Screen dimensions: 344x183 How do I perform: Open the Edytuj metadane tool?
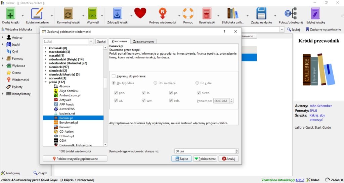pyautogui.click(x=37, y=14)
